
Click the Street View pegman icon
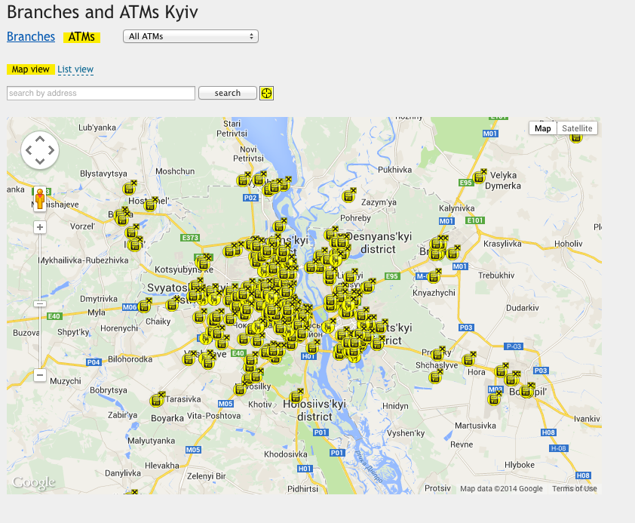tap(40, 199)
